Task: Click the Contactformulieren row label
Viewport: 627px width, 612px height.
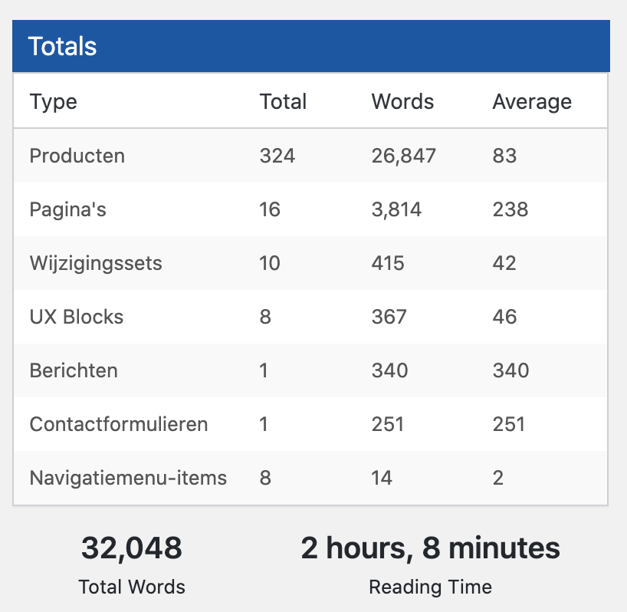Action: point(119,424)
